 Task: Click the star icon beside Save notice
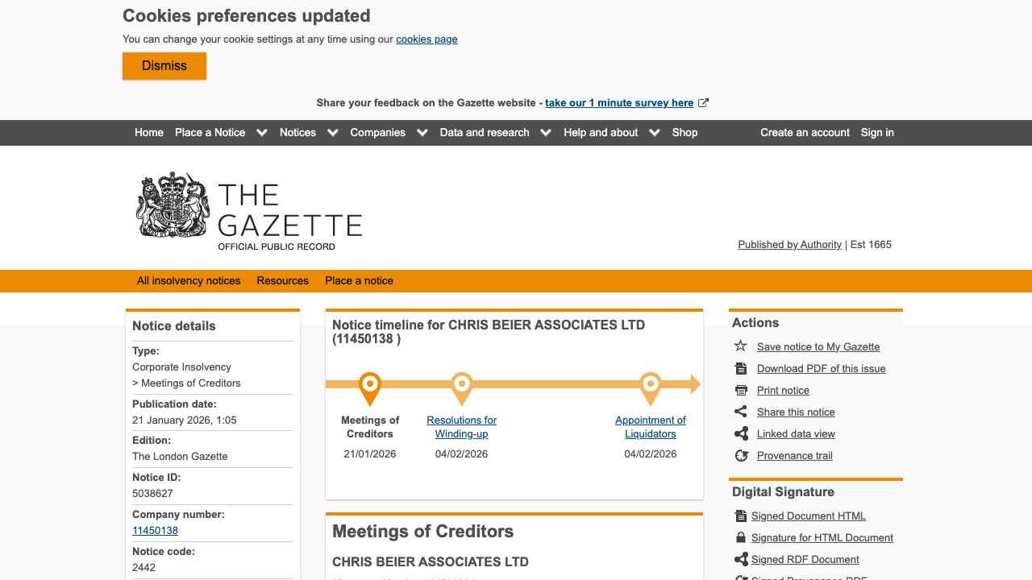point(741,346)
